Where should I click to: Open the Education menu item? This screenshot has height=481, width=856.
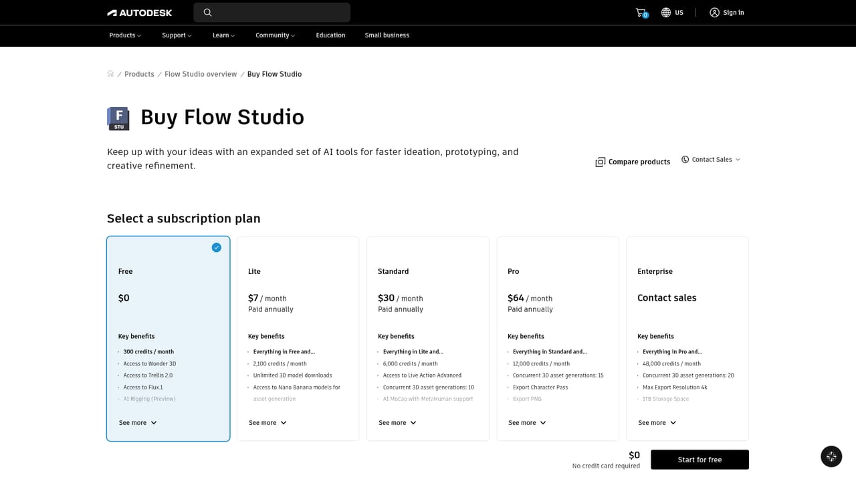tap(330, 35)
